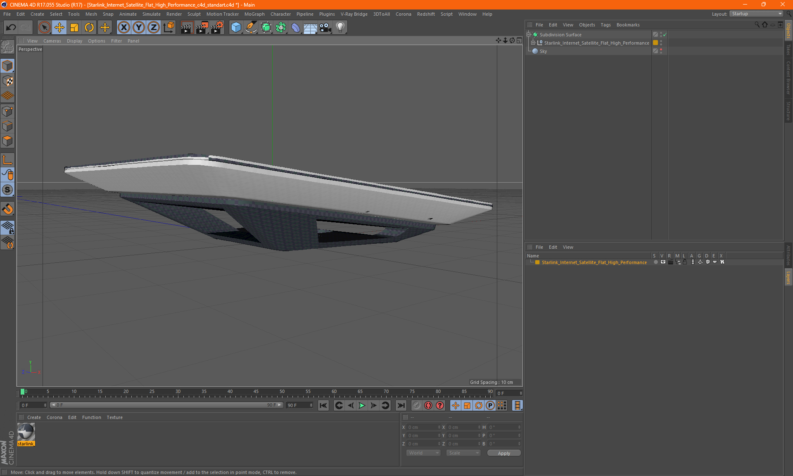Toggle layer view visibility icon

point(663,262)
